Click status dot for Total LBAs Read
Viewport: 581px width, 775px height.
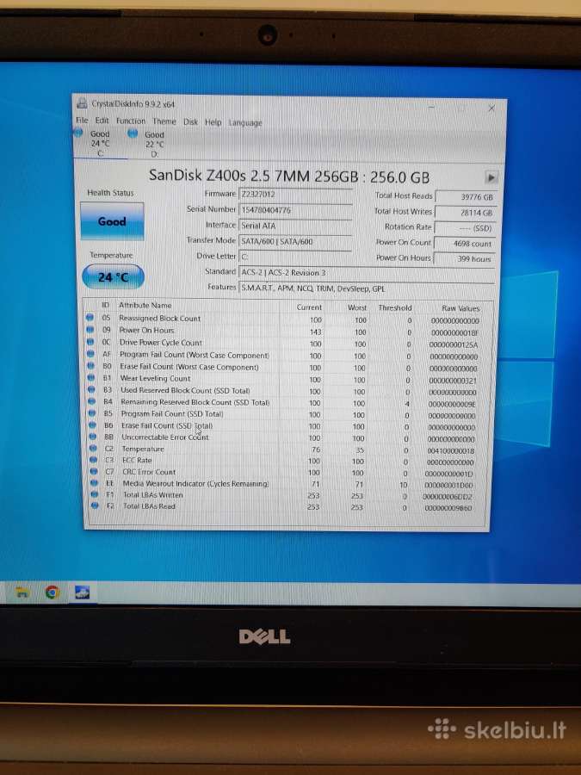click(96, 505)
